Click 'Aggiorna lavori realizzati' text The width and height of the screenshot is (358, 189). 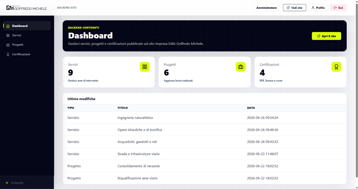178,81
